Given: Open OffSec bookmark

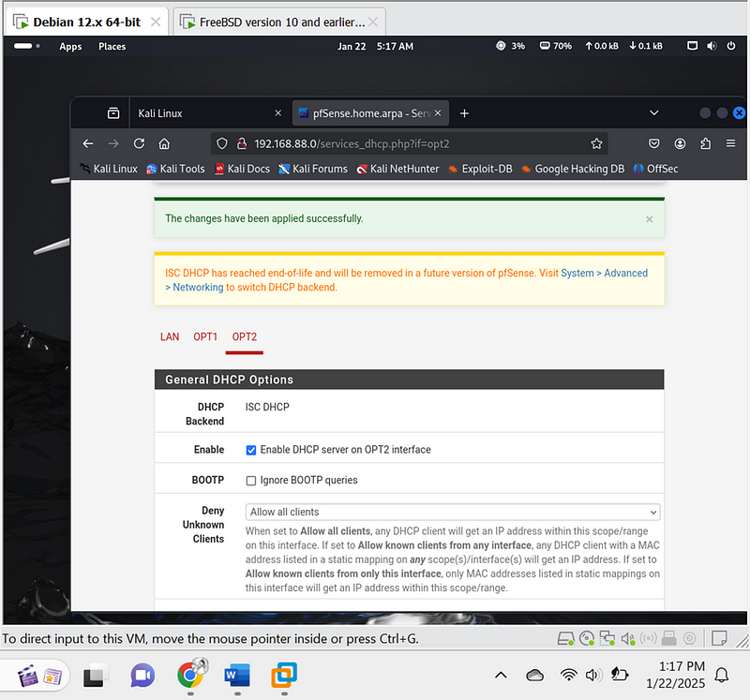Looking at the screenshot, I should 655,169.
